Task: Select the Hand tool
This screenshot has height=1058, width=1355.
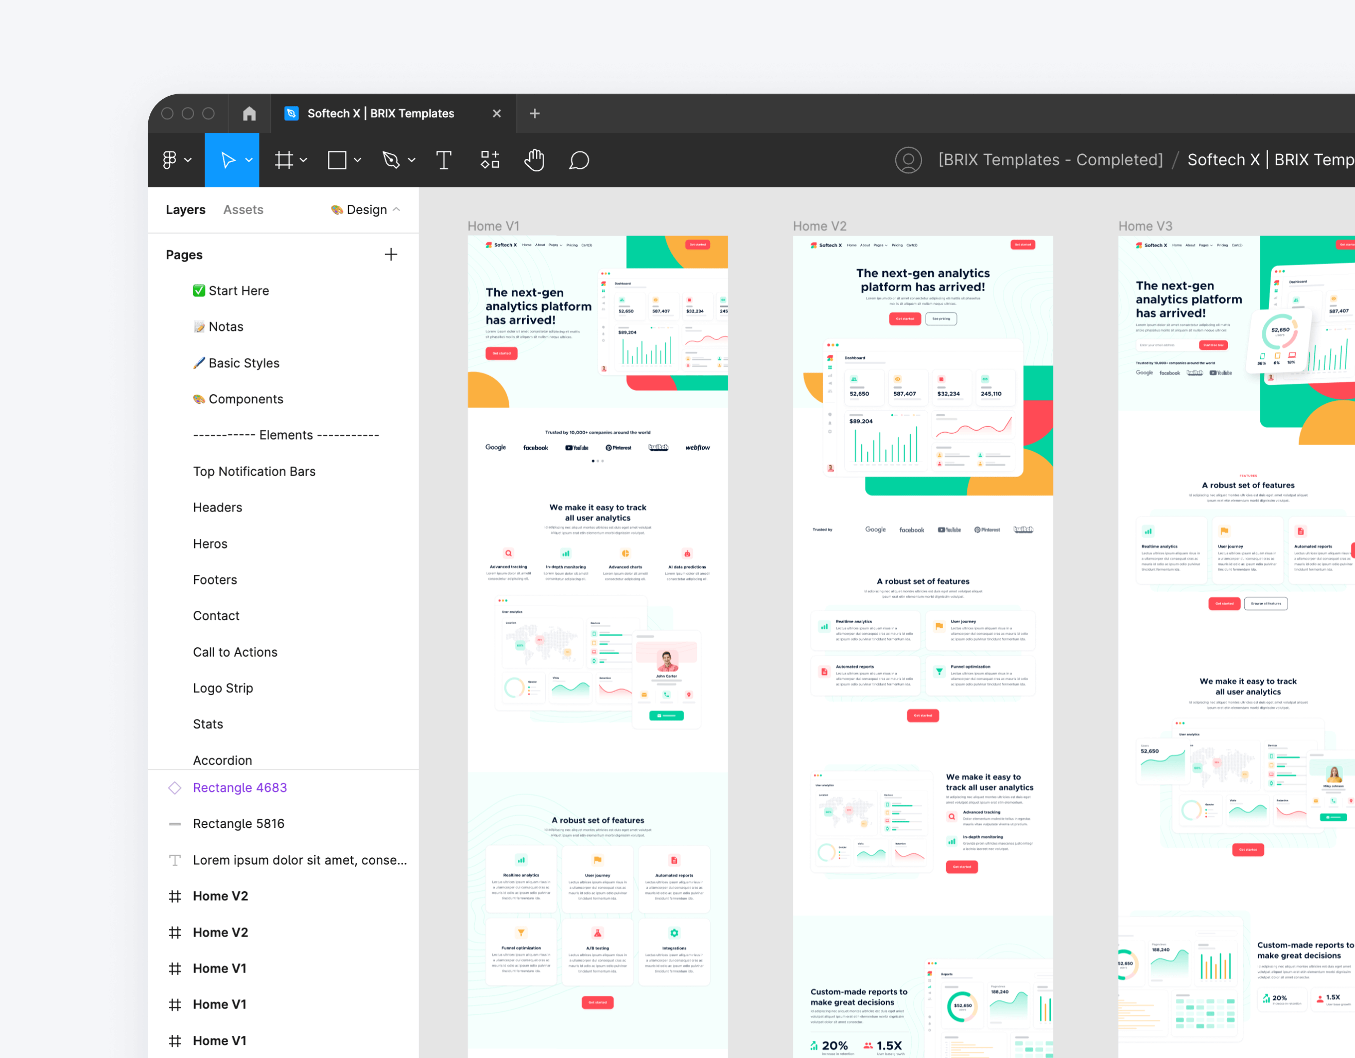Action: point(534,160)
